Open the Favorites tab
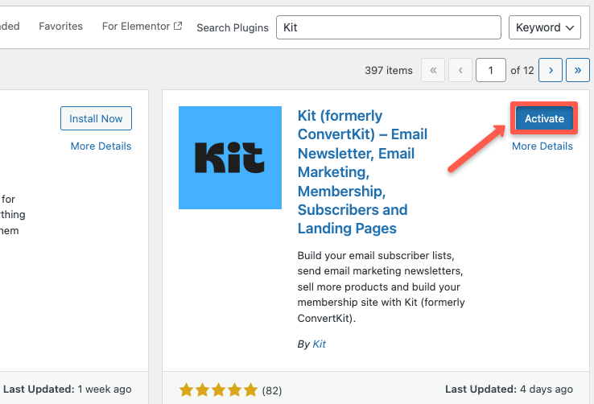Viewport: 594px width, 404px height. pos(60,27)
